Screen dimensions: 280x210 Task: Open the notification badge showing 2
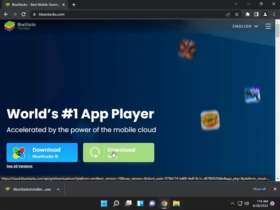(x=272, y=203)
